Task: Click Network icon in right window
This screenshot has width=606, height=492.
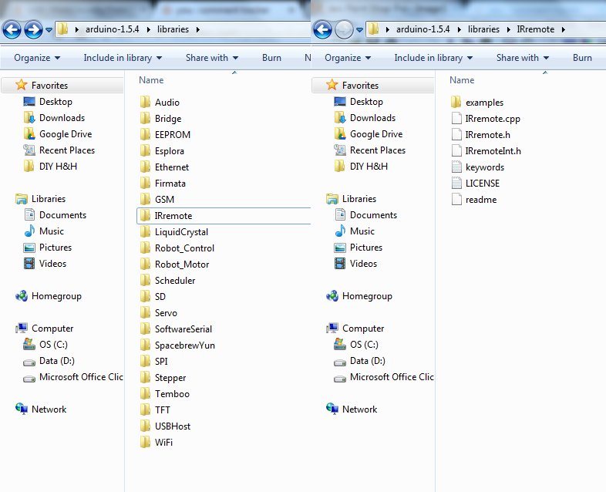Action: [332, 409]
